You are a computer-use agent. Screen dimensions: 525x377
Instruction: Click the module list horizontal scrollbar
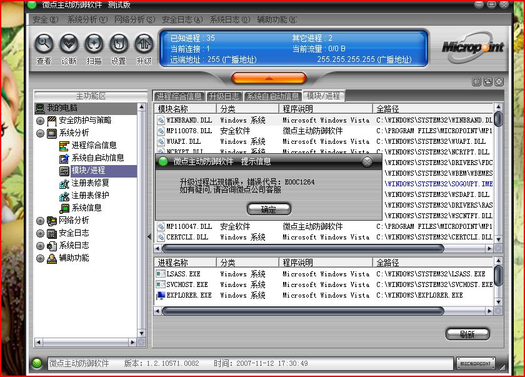tap(302, 248)
